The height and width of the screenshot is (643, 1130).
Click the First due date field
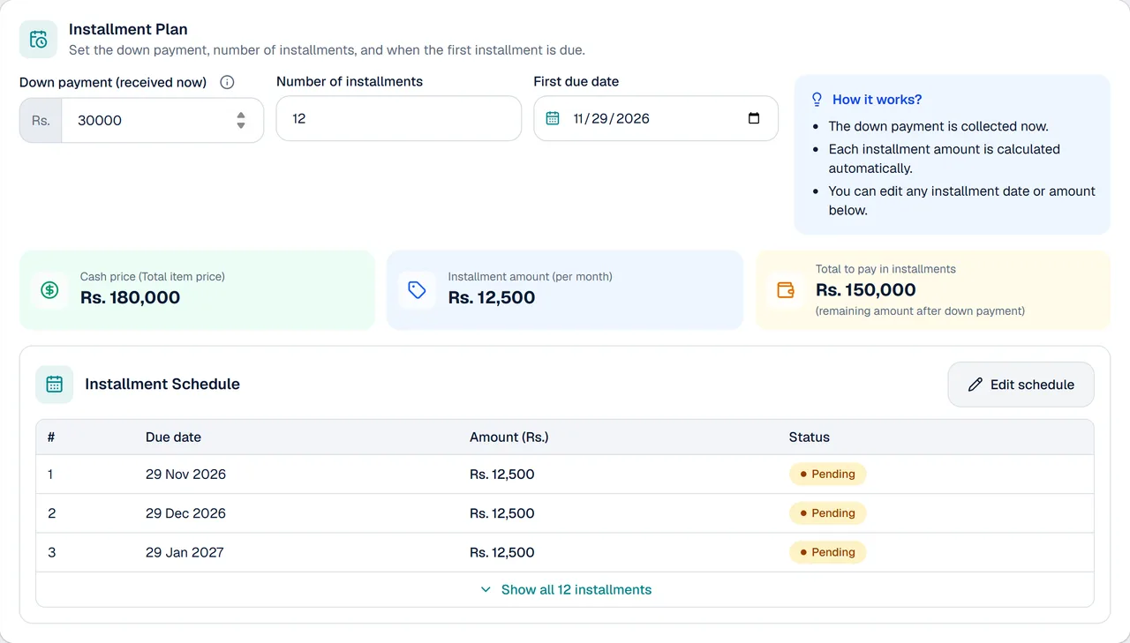click(x=656, y=118)
